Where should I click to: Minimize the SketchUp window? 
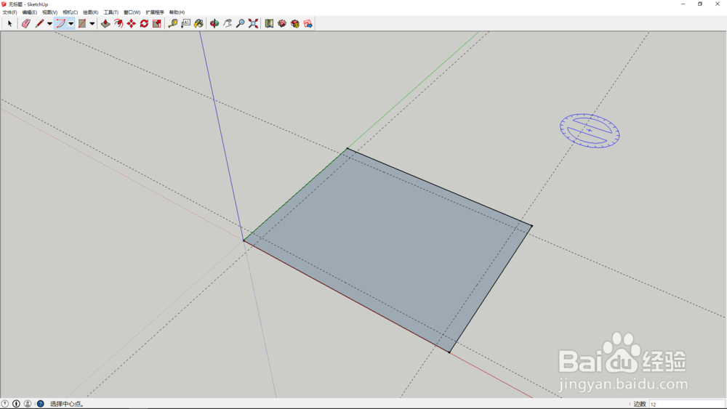tap(683, 4)
